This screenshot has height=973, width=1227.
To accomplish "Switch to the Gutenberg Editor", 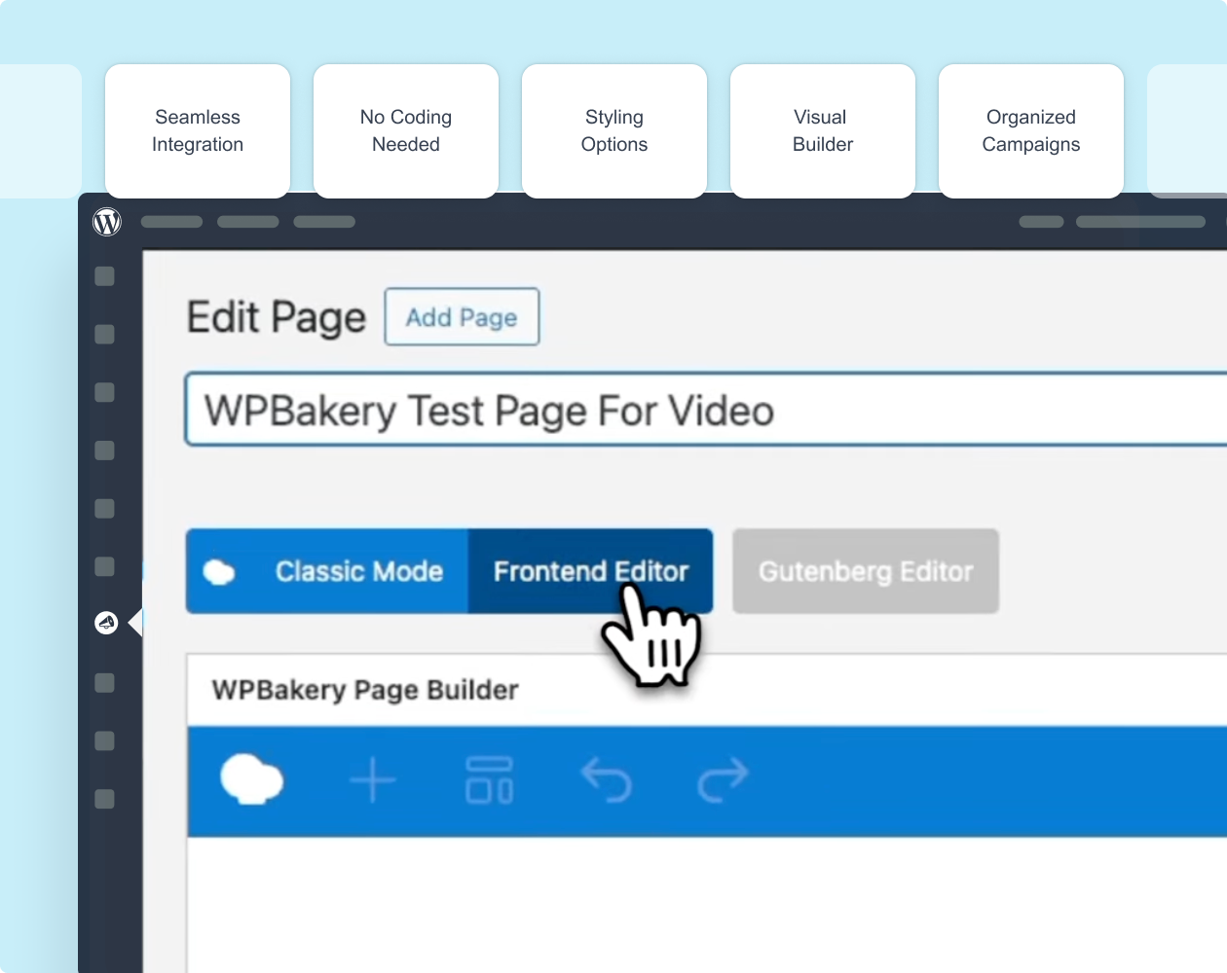I will (x=865, y=571).
